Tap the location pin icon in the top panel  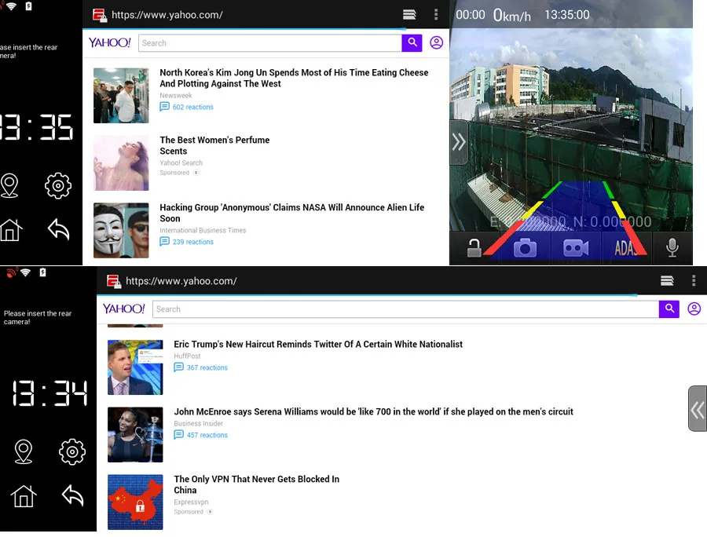(9, 185)
